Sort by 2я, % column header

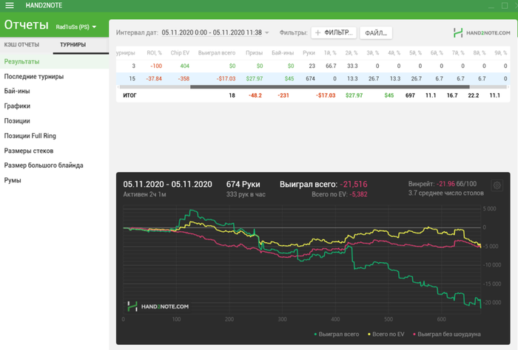(351, 52)
